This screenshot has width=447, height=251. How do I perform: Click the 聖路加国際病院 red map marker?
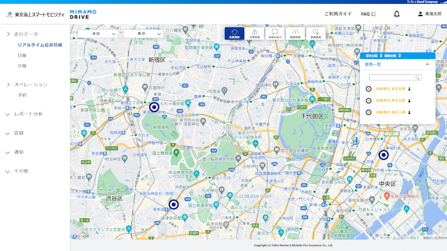(x=387, y=196)
